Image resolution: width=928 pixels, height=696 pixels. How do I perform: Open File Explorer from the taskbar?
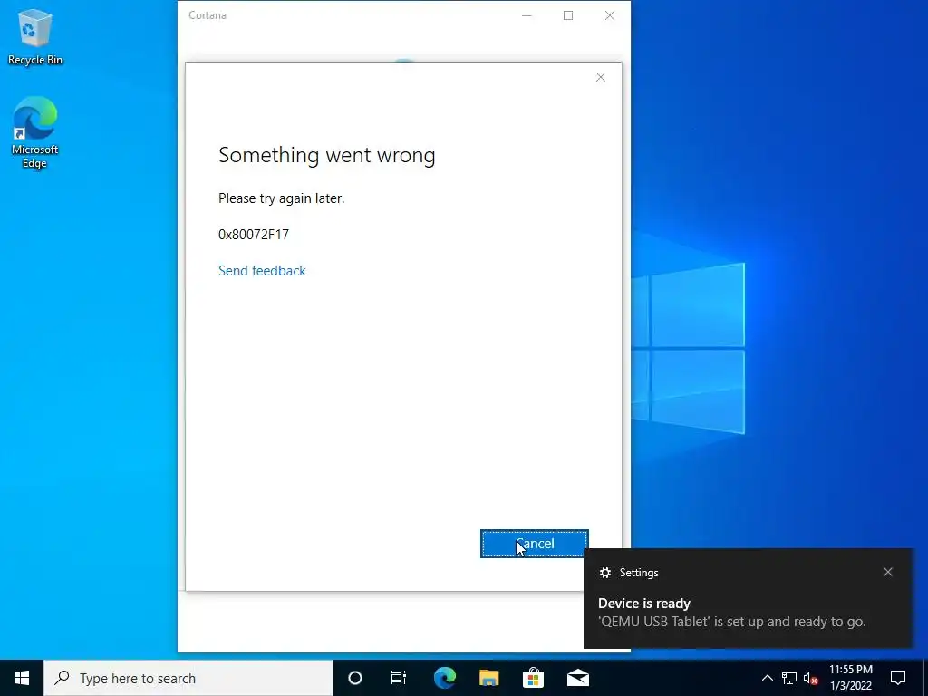coord(488,678)
